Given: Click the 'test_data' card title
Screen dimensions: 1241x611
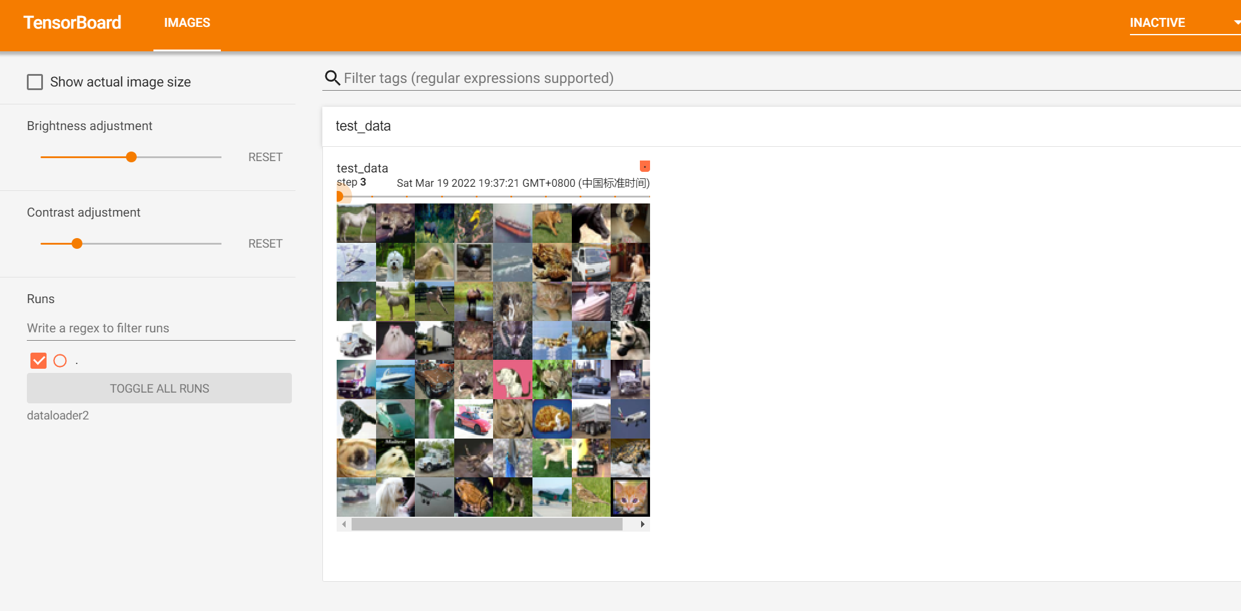Looking at the screenshot, I should pyautogui.click(x=362, y=168).
